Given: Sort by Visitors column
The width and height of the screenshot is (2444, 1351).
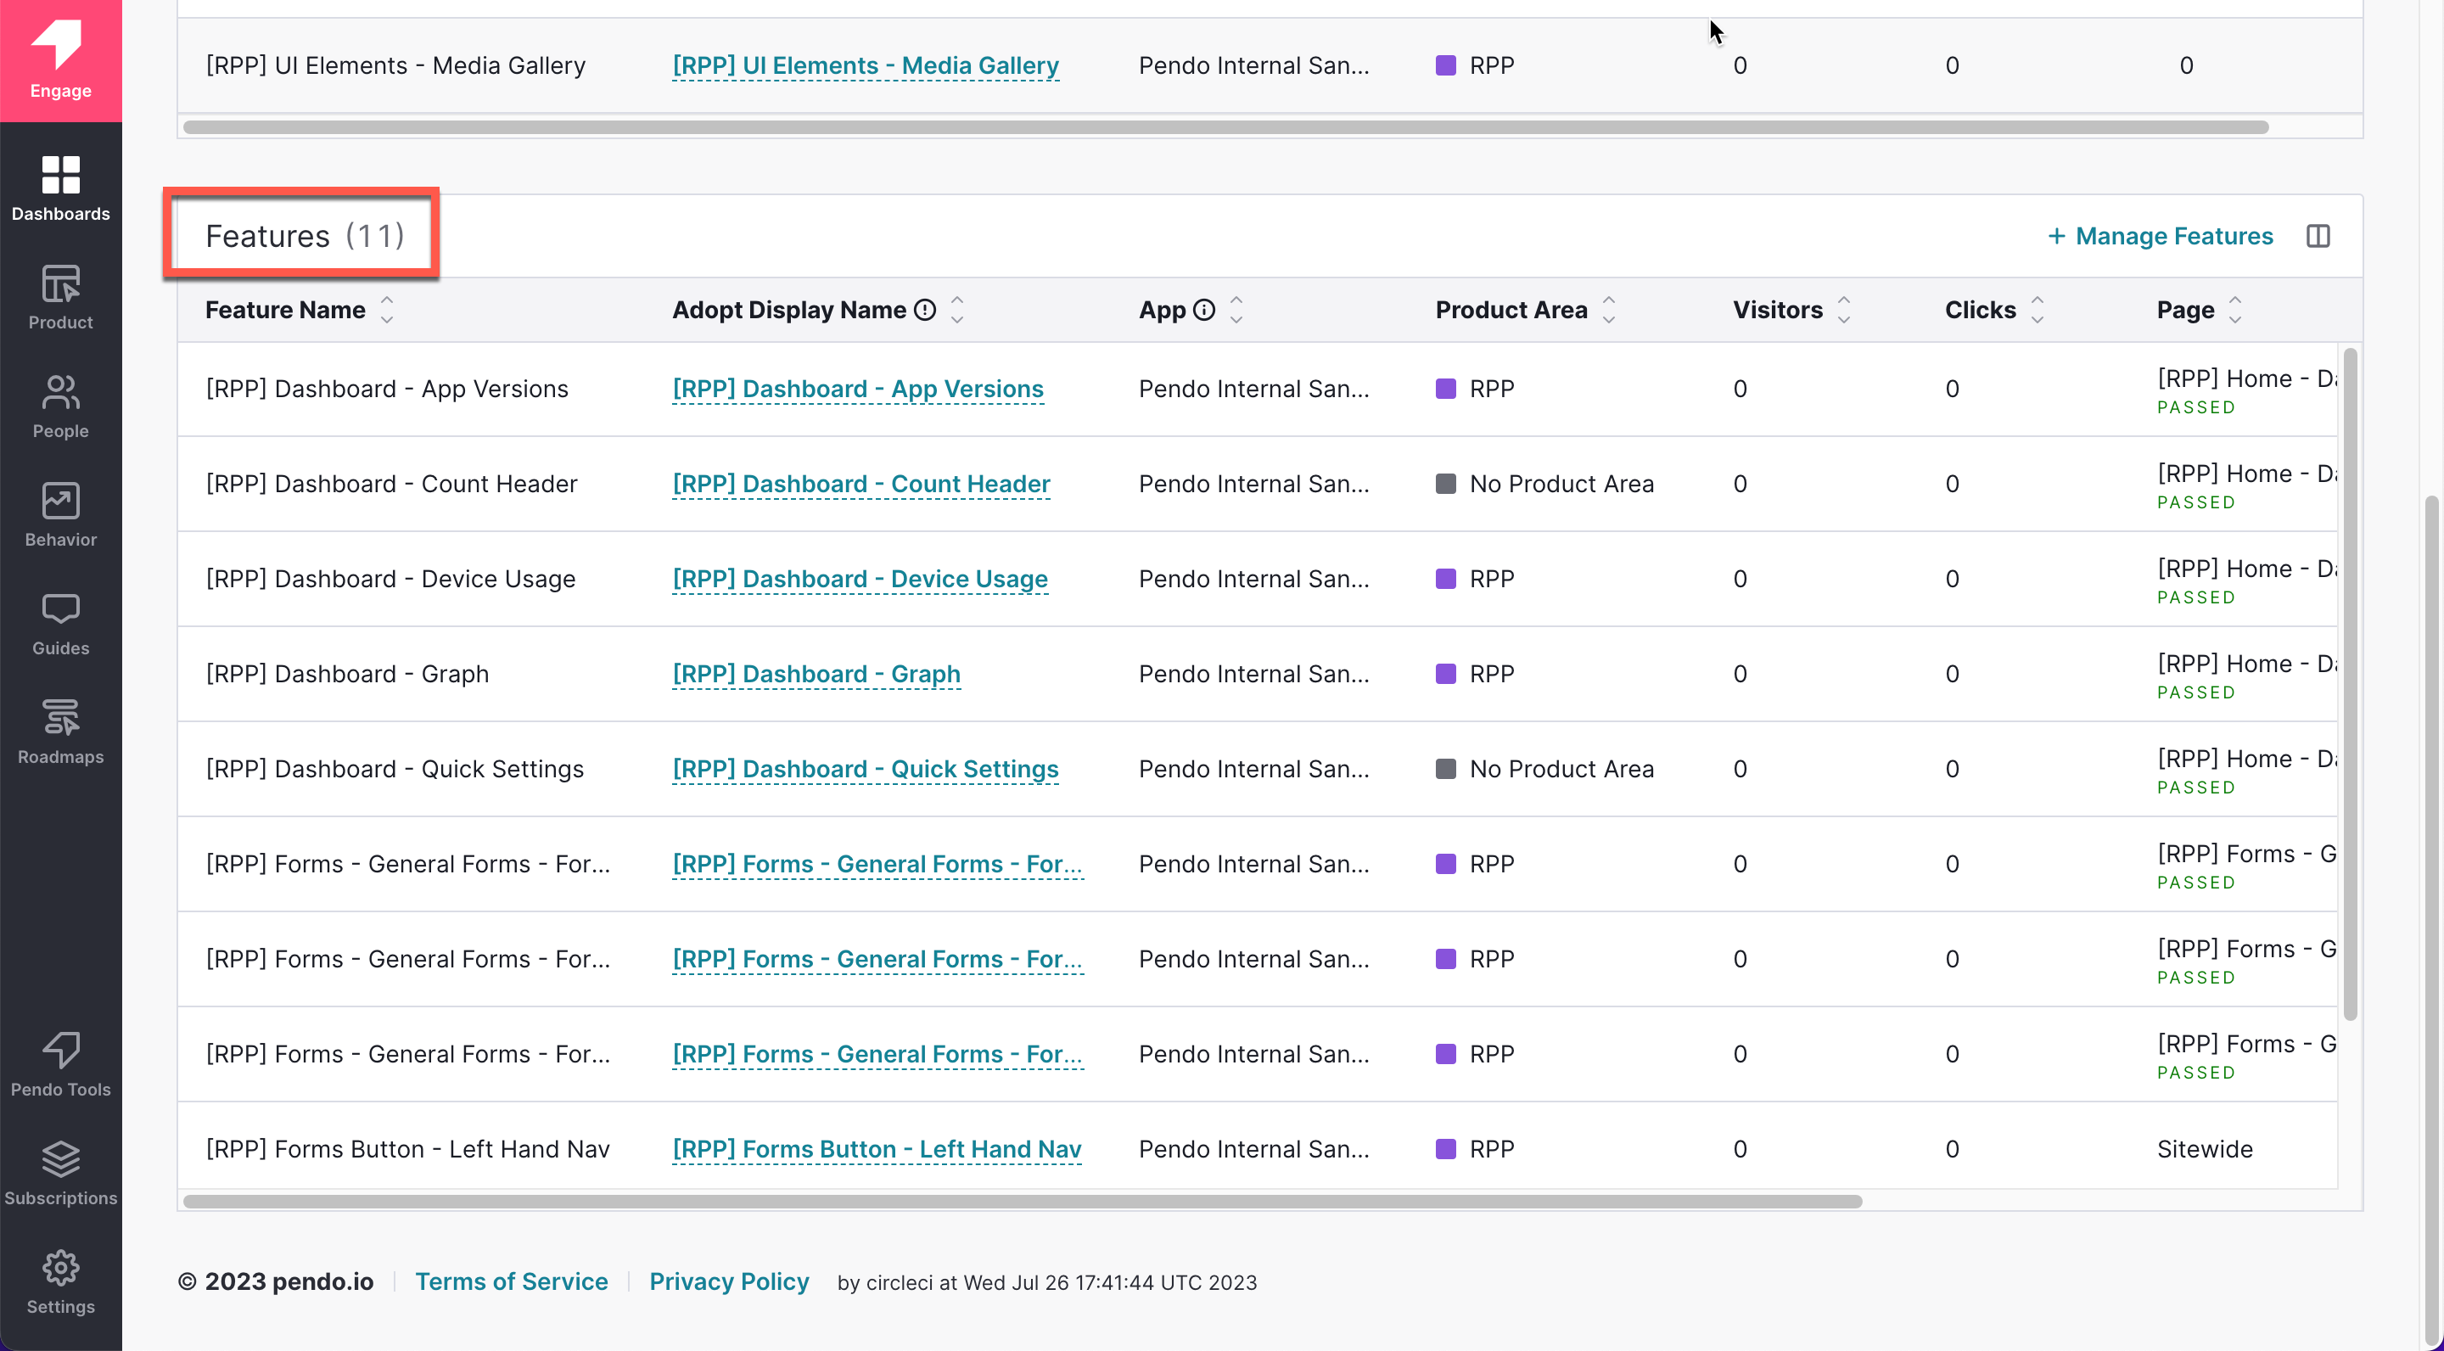Looking at the screenshot, I should click(1844, 311).
